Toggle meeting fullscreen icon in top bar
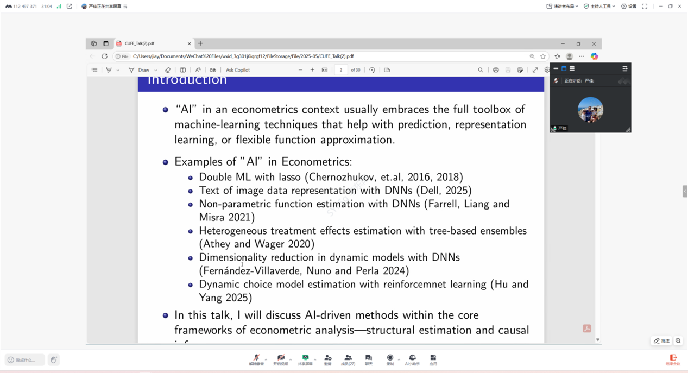Screen dimensions: 688x373 click(x=645, y=7)
